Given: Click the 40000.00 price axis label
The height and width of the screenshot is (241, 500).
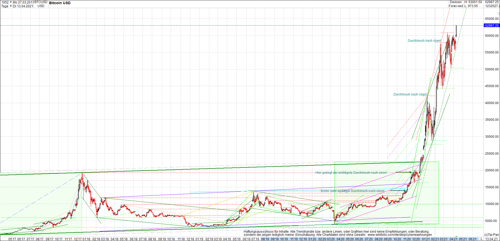Looking at the screenshot, I should coord(492,103).
